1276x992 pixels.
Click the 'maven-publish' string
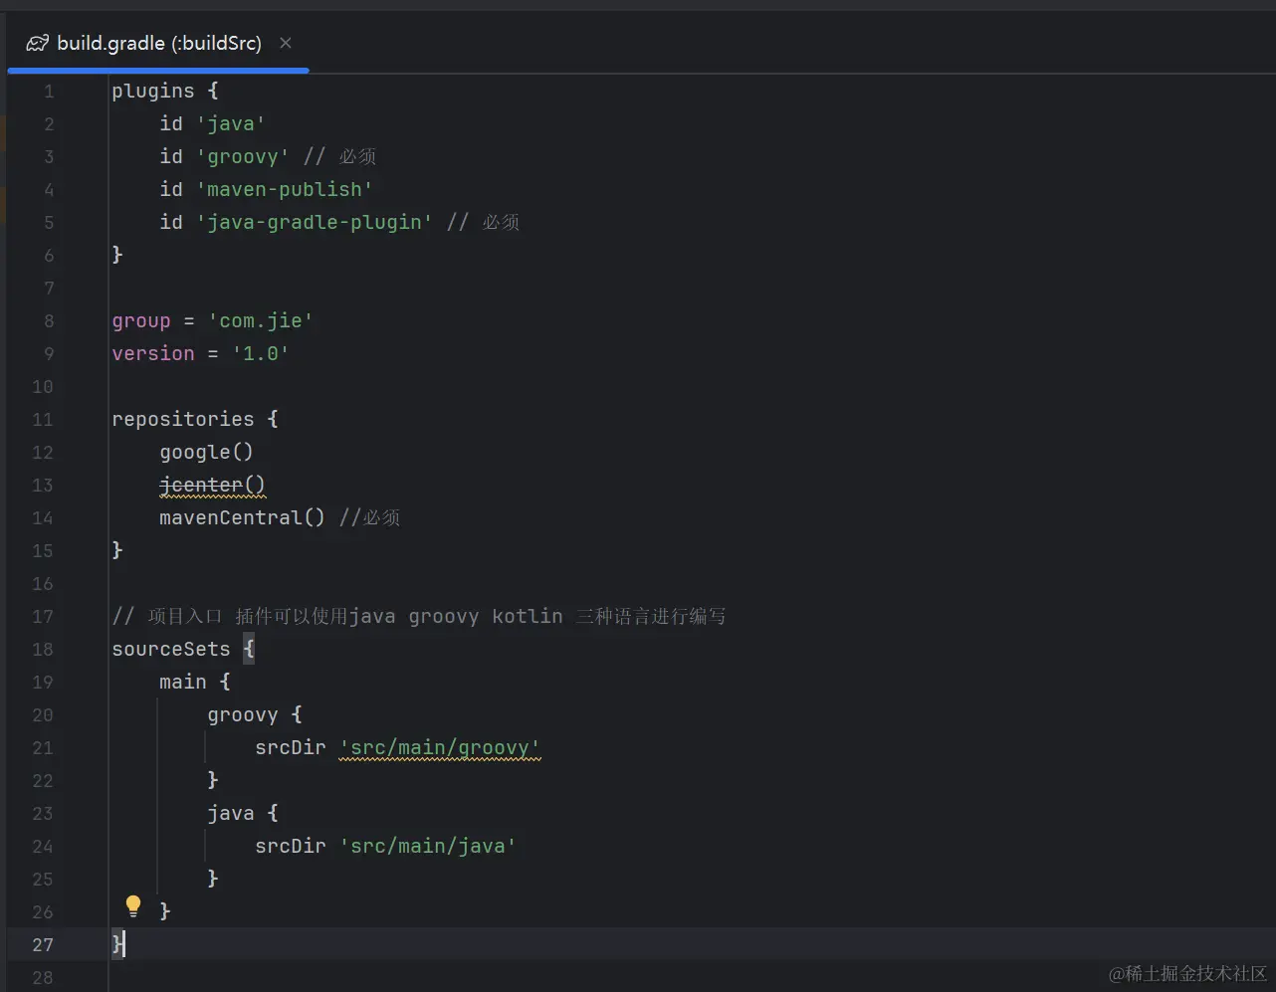[x=284, y=189]
